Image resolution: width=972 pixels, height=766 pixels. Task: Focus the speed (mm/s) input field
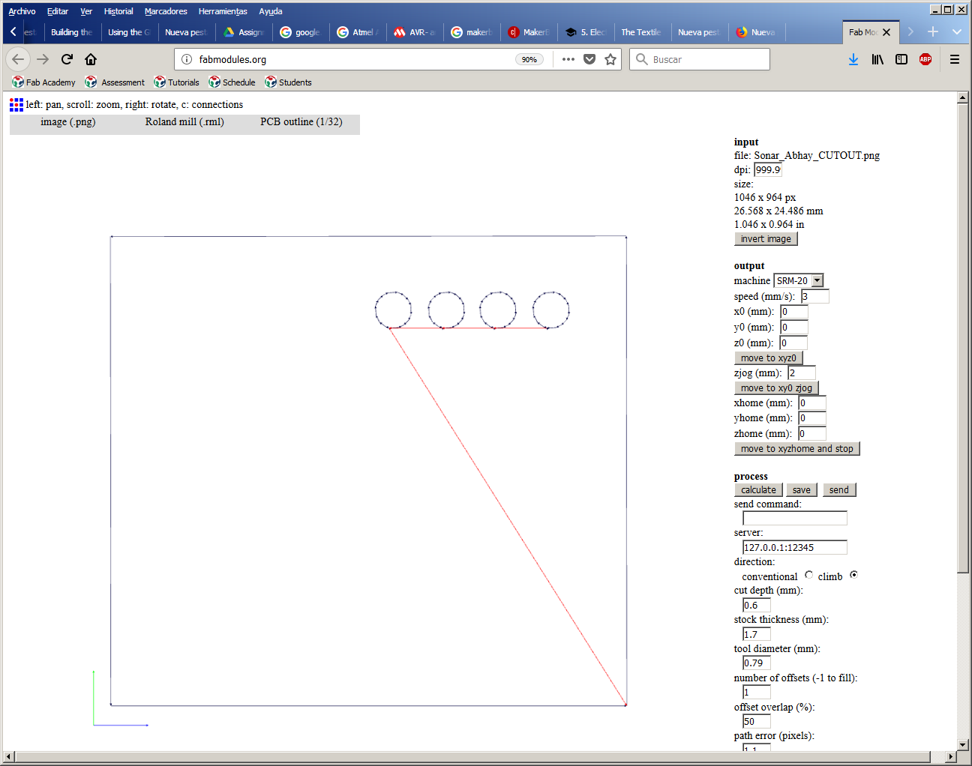point(815,296)
